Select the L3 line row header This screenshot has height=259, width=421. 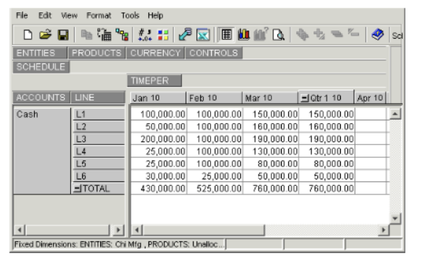click(x=98, y=139)
